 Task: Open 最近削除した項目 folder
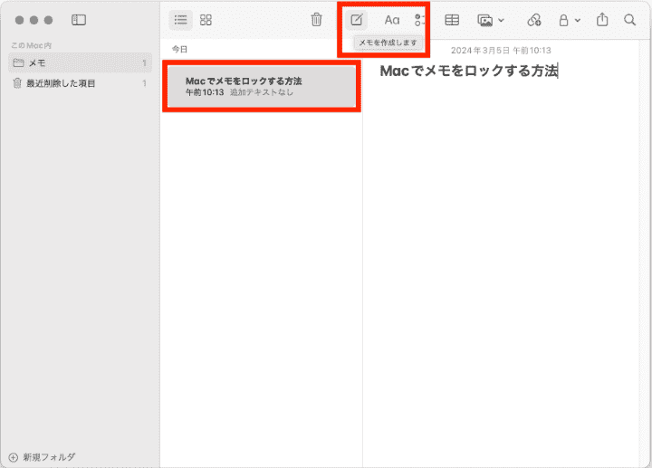(80, 83)
